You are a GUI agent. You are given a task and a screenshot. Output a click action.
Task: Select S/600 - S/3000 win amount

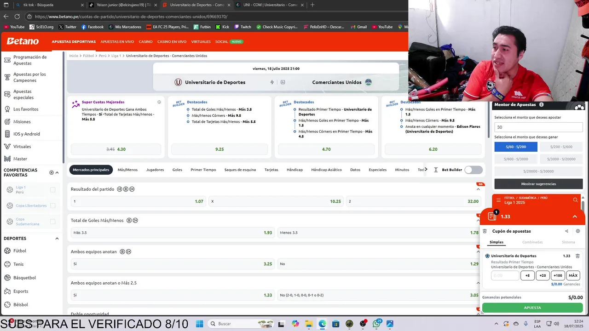point(516,159)
